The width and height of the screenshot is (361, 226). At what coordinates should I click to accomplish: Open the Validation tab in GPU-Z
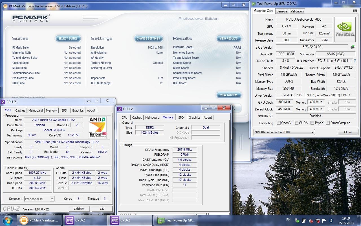tap(297, 11)
